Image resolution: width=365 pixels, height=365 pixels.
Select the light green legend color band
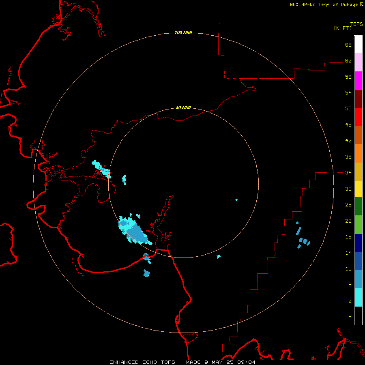pos(358,225)
